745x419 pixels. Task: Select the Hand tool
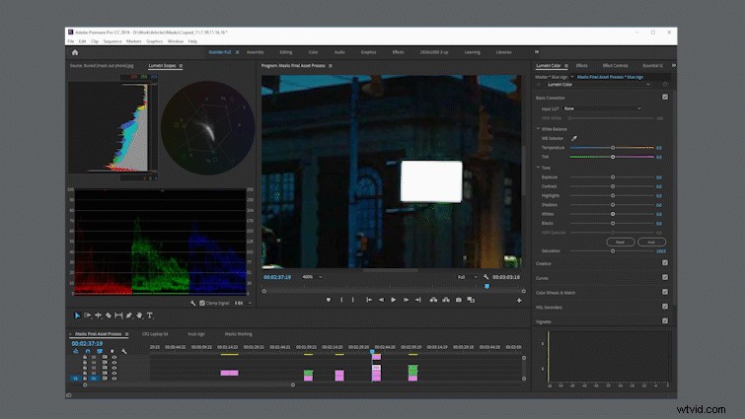coord(139,315)
